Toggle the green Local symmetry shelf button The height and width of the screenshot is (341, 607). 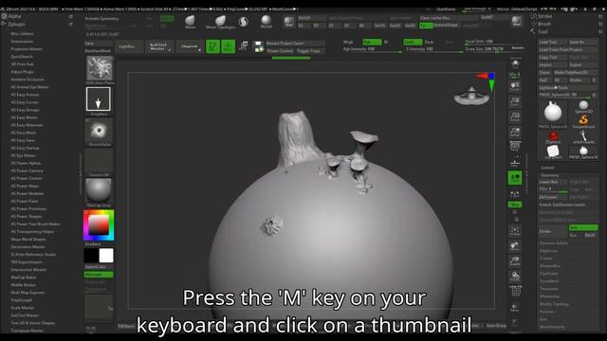tap(515, 178)
